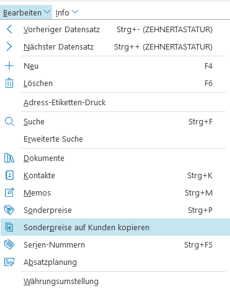The image size is (230, 289).
Task: Click the Kontakte address book icon
Action: click(x=9, y=175)
